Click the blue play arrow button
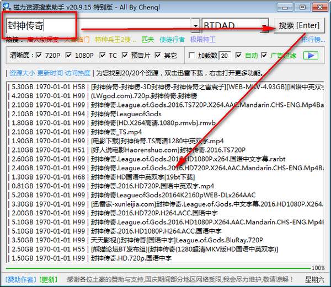Viewport: 331px width, 287px height. pyautogui.click(x=311, y=56)
